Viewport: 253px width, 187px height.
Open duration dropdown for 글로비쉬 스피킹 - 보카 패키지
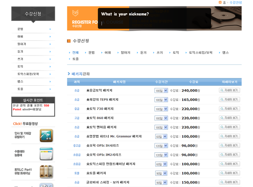click(161, 183)
